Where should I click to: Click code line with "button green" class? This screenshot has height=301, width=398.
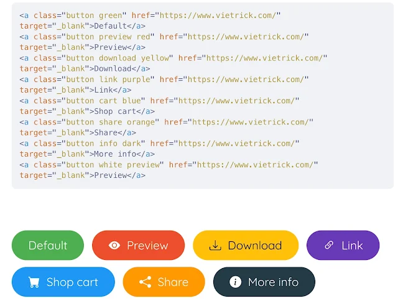coord(150,16)
